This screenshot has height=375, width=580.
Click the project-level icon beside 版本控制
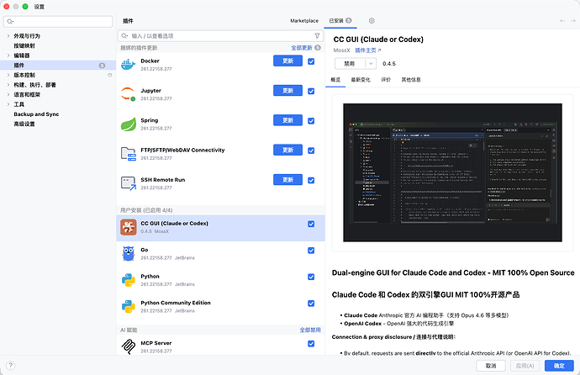pyautogui.click(x=110, y=75)
